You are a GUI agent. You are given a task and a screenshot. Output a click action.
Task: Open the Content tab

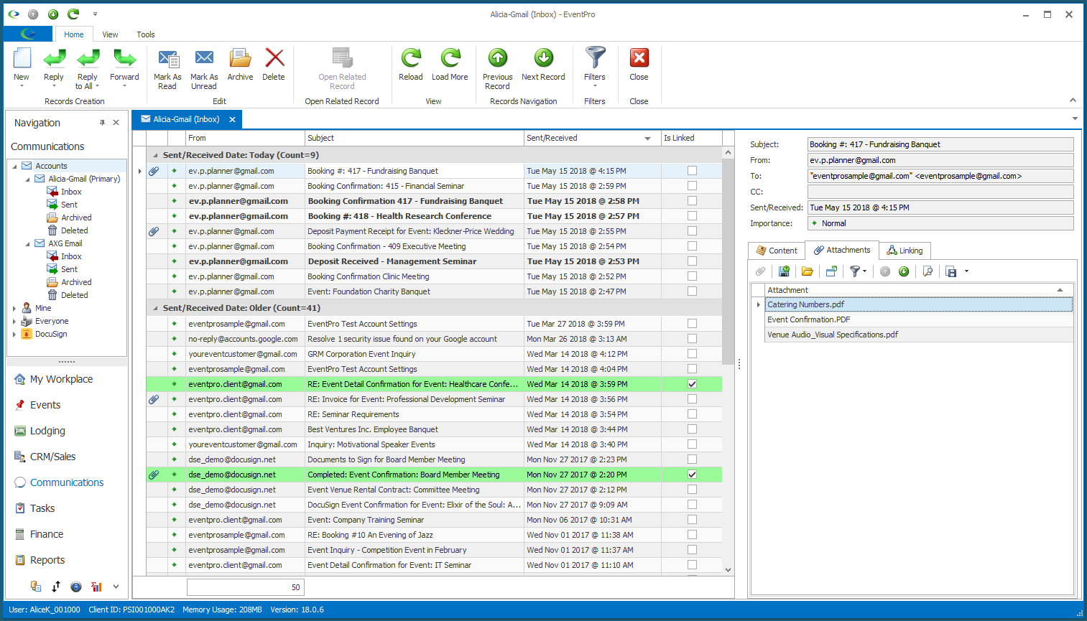point(777,251)
